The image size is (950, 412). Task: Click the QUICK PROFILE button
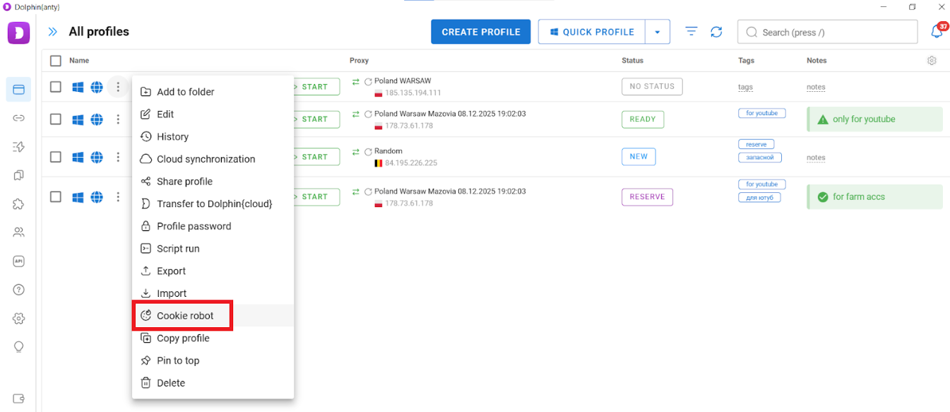(590, 32)
